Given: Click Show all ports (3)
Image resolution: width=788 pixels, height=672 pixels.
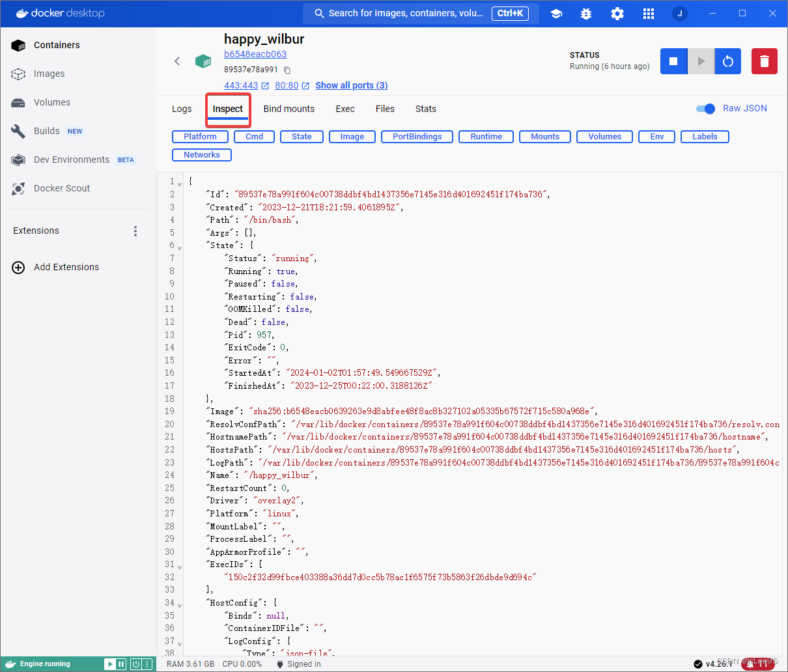Looking at the screenshot, I should (352, 85).
